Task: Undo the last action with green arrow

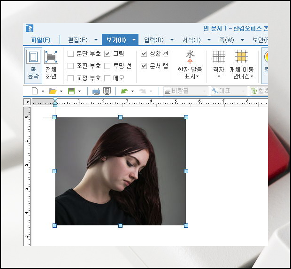Action: pyautogui.click(x=124, y=91)
